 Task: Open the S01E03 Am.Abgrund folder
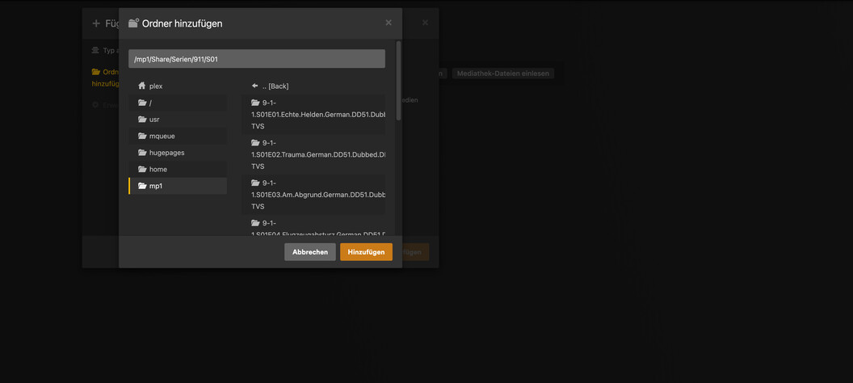tap(313, 195)
